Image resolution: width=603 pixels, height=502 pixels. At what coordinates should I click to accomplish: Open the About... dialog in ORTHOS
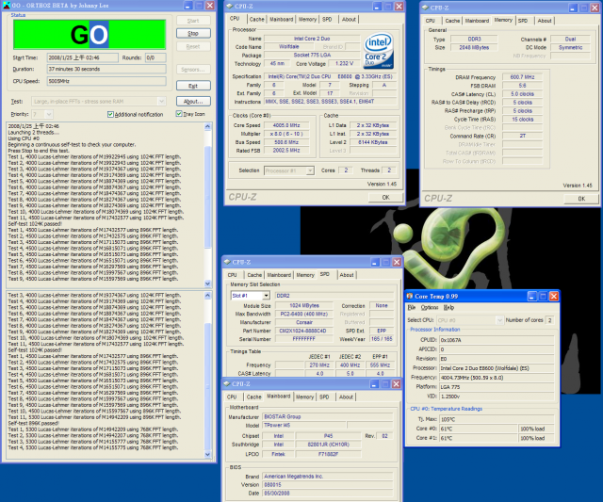[193, 101]
